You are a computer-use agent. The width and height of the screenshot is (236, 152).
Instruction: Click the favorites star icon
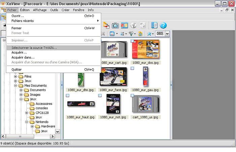pos(149,34)
